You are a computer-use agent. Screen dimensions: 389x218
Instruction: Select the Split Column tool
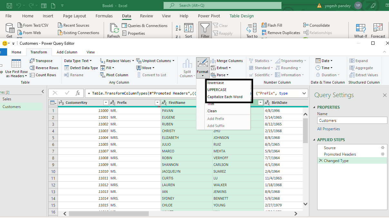[x=187, y=68]
